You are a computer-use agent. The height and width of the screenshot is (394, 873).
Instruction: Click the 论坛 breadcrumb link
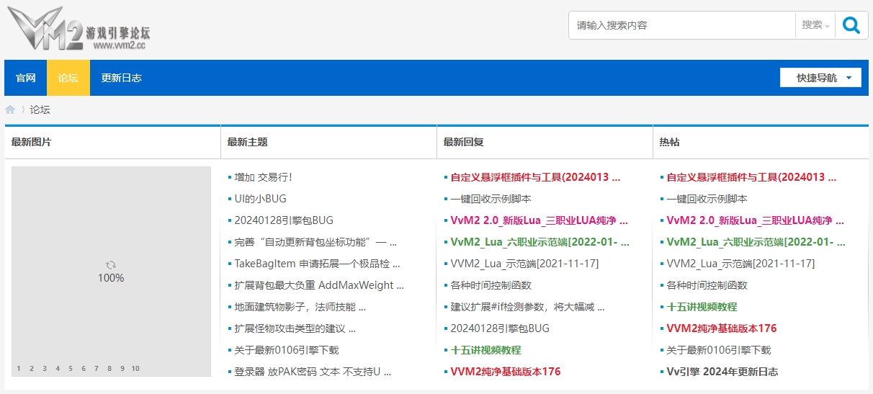pyautogui.click(x=40, y=110)
